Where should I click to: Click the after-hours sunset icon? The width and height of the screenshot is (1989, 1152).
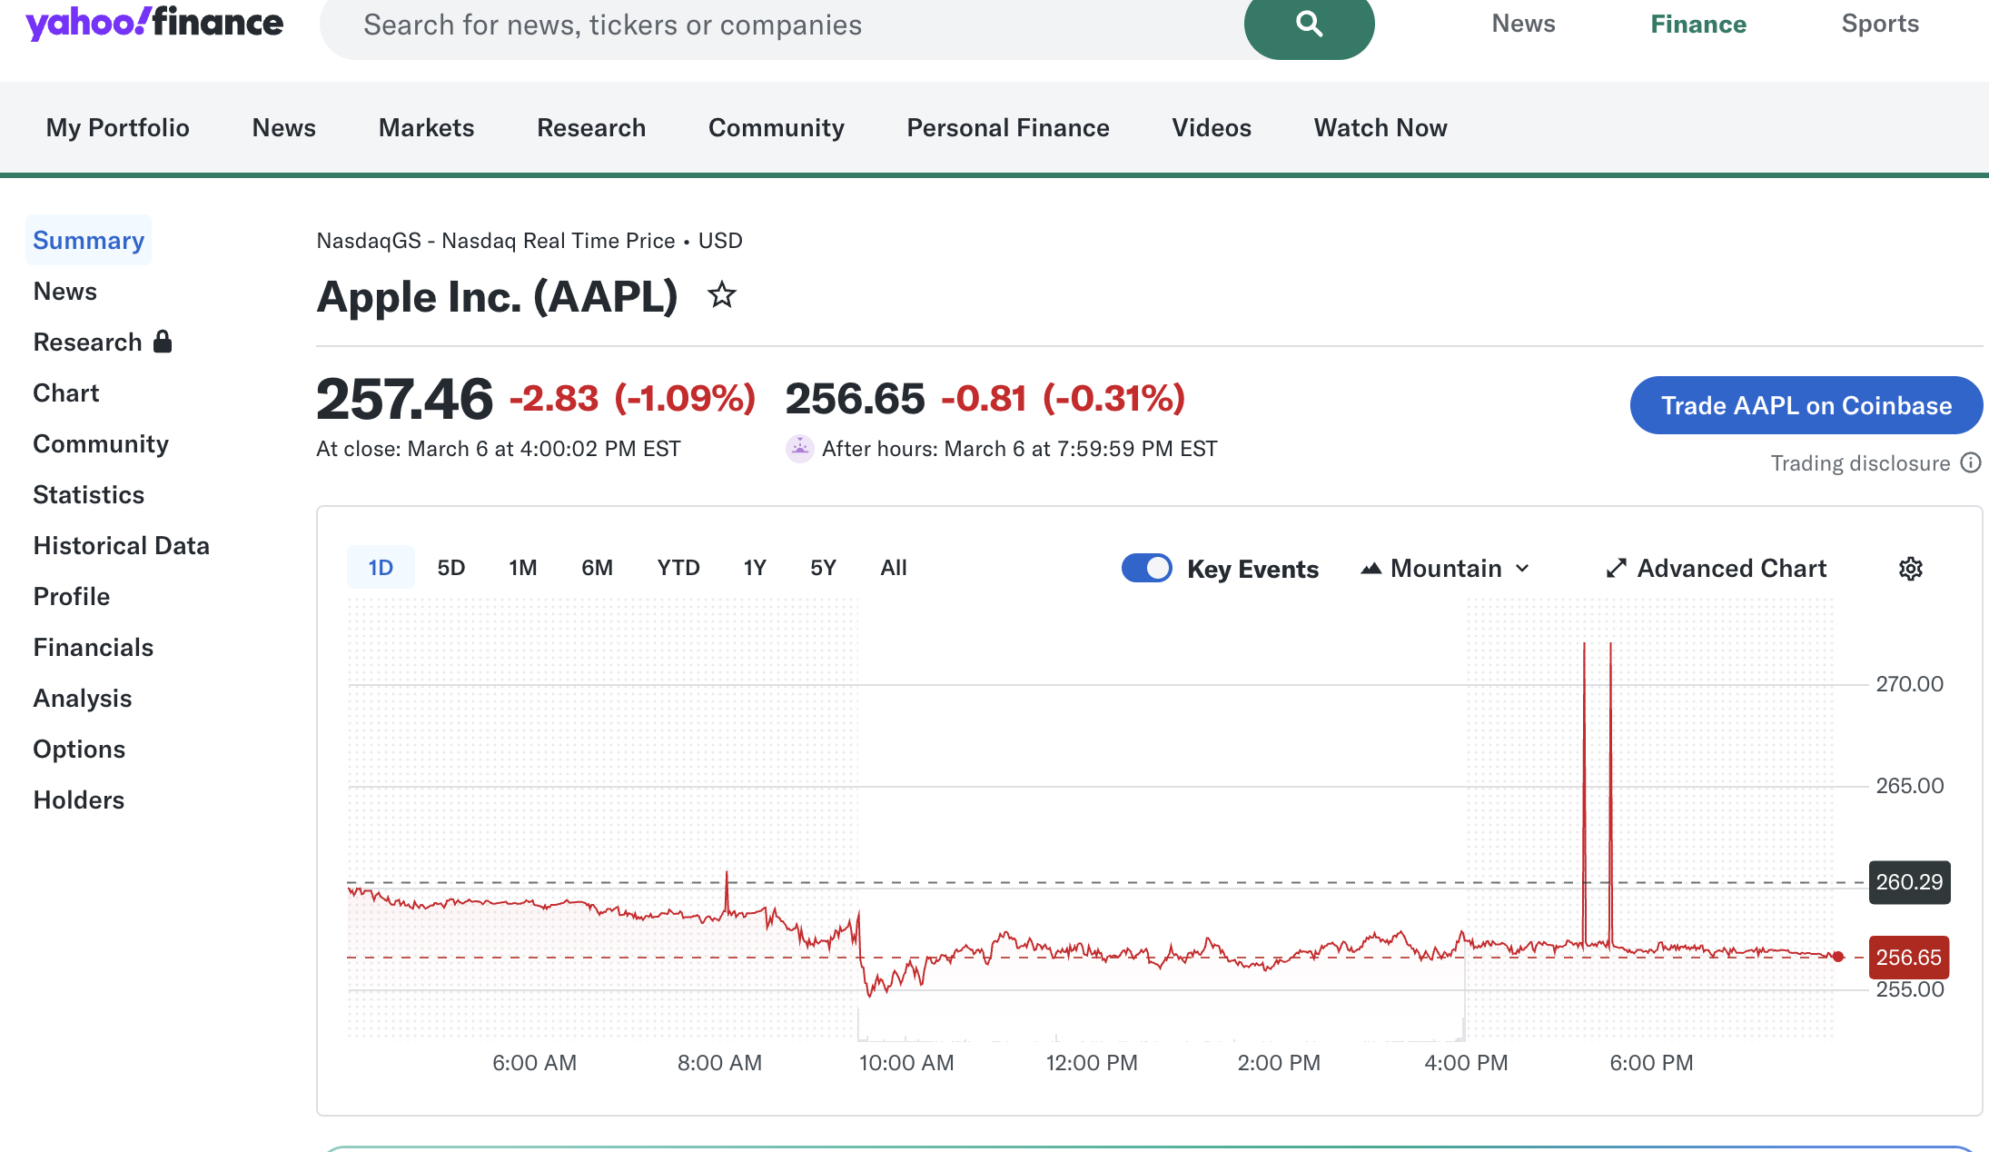tap(799, 448)
